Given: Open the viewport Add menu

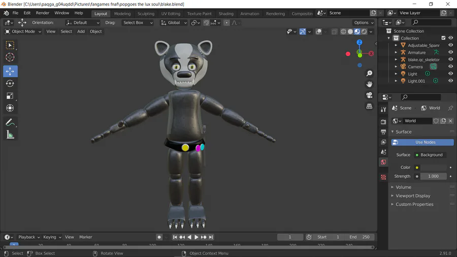Looking at the screenshot, I should (81, 31).
